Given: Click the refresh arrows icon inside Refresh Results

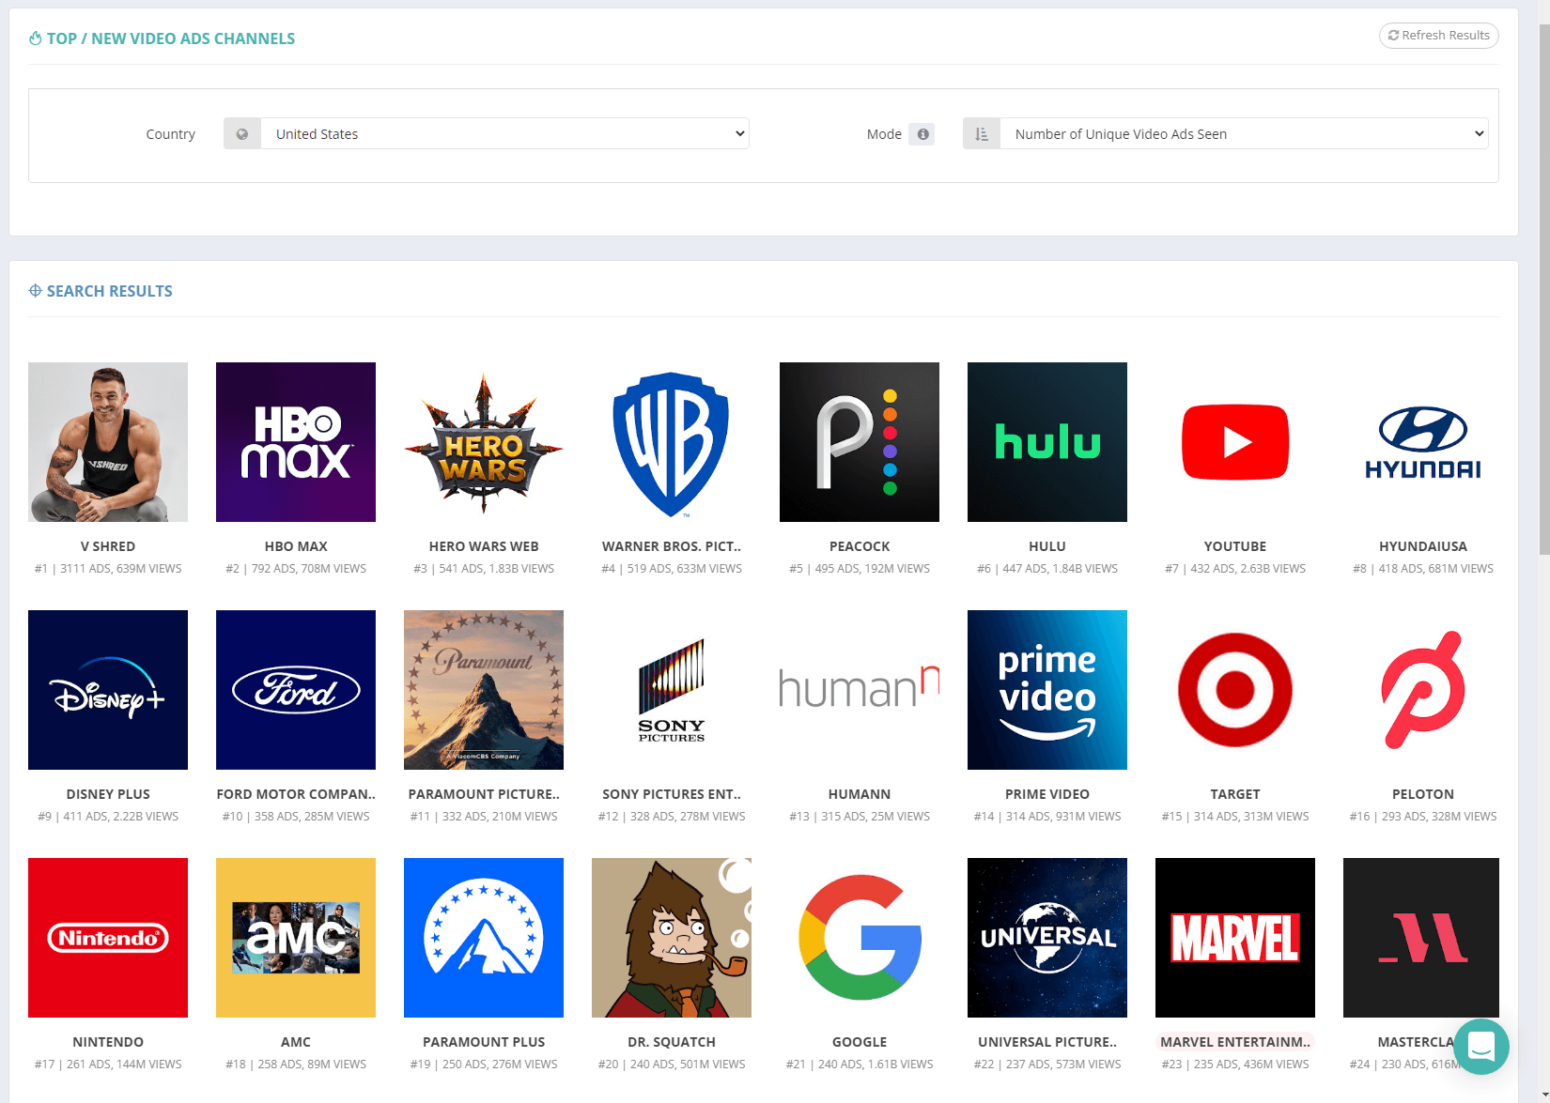Looking at the screenshot, I should 1394,35.
